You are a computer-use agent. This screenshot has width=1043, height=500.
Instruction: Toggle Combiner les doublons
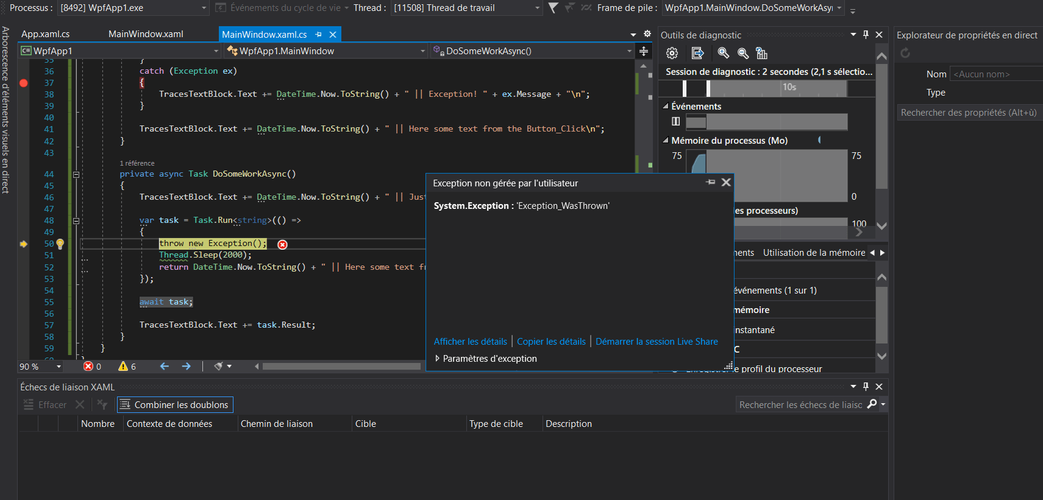[x=175, y=404]
